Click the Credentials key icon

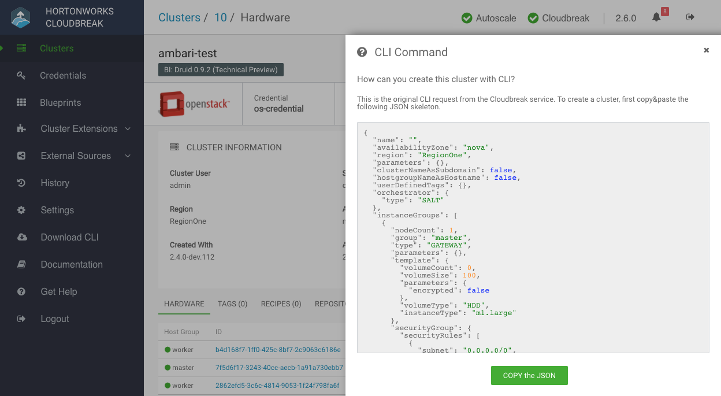[x=21, y=75]
